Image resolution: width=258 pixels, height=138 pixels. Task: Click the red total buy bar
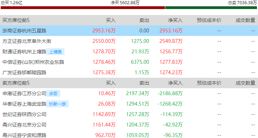click(x=83, y=8)
